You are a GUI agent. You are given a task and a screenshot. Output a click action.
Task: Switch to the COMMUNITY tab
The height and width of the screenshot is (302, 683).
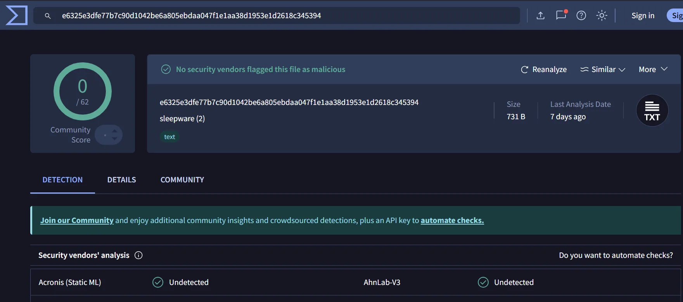(x=182, y=180)
